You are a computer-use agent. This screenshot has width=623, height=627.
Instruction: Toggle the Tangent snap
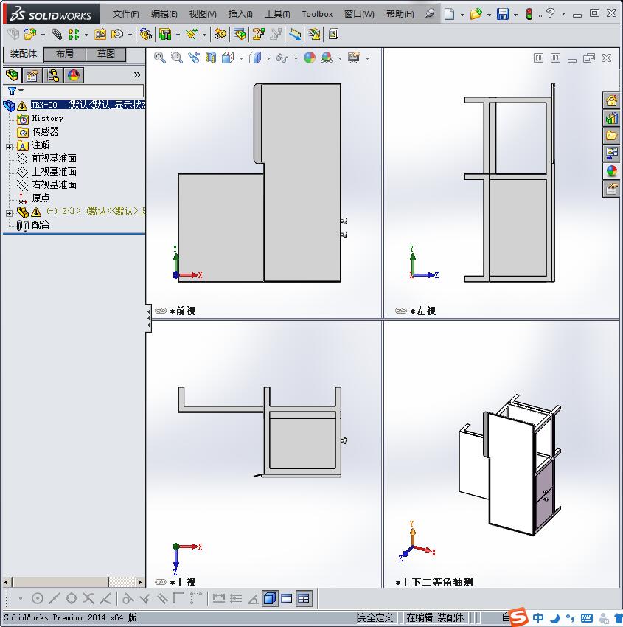[127, 598]
